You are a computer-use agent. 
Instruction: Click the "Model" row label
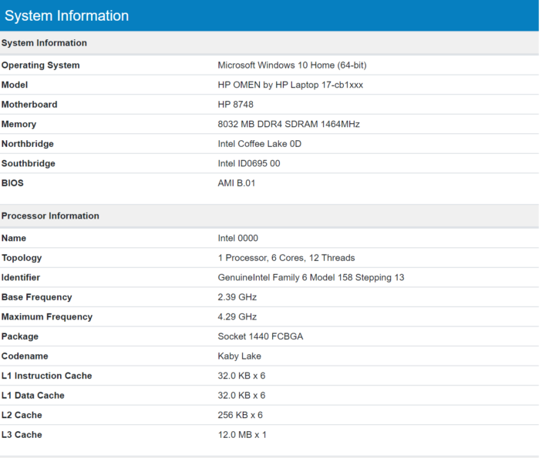click(x=15, y=85)
